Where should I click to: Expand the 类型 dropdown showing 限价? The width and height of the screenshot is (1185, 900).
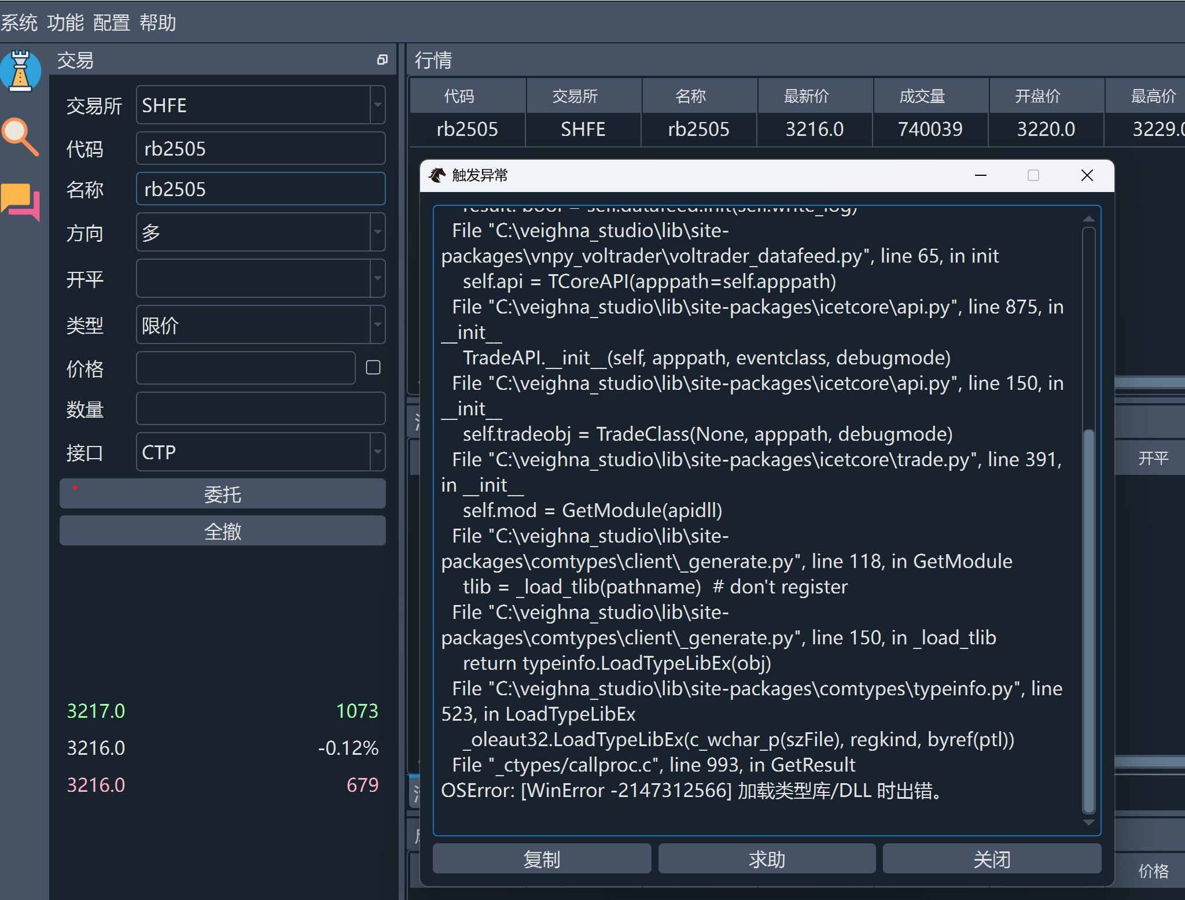click(378, 324)
